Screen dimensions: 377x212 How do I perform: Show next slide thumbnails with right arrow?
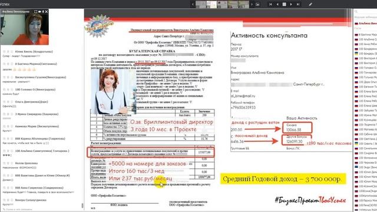252,4
